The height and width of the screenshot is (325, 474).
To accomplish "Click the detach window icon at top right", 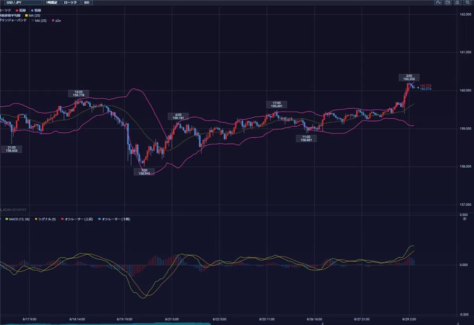I will [467, 3].
